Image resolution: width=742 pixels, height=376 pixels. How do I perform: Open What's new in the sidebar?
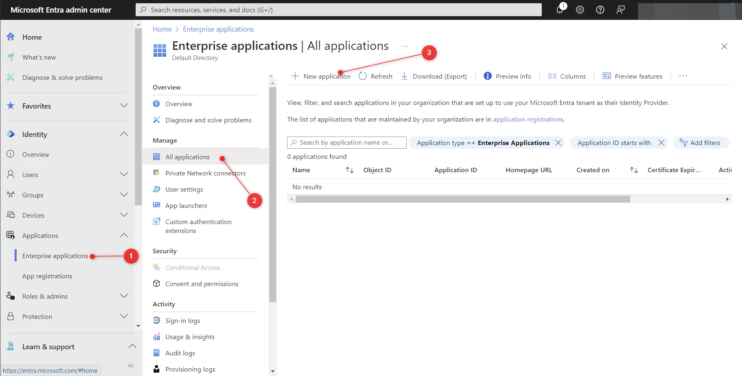(x=39, y=57)
